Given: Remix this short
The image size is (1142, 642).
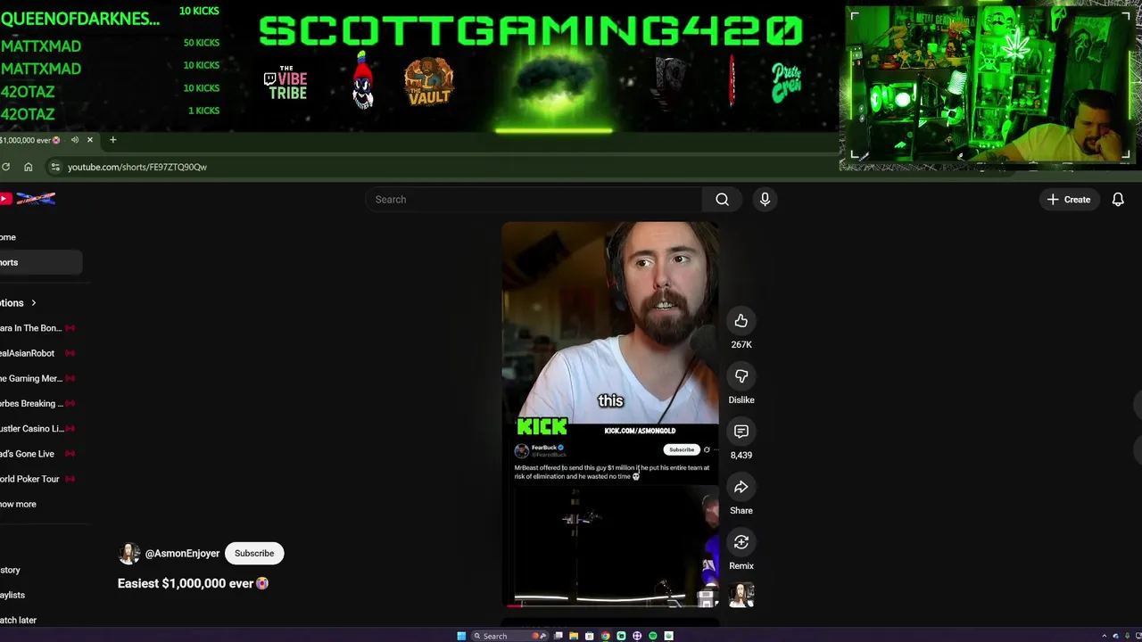Looking at the screenshot, I should point(741,542).
